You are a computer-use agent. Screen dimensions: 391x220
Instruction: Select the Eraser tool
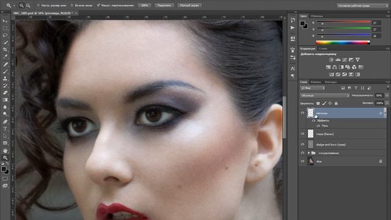5,92
